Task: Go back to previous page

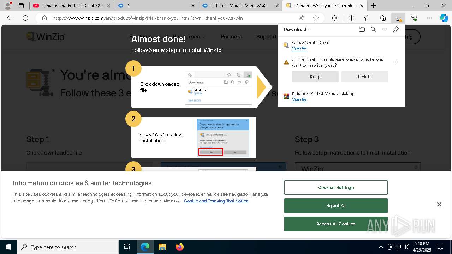Action: 10,18
